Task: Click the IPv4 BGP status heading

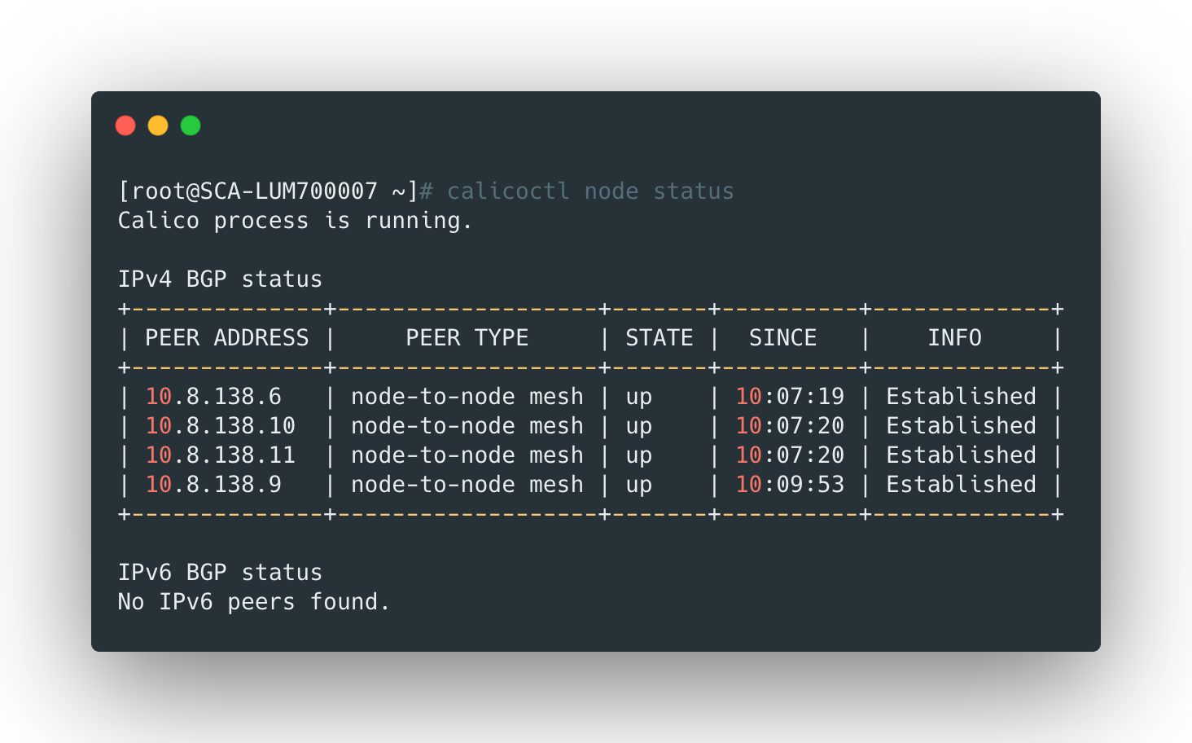Action: pyautogui.click(x=220, y=279)
